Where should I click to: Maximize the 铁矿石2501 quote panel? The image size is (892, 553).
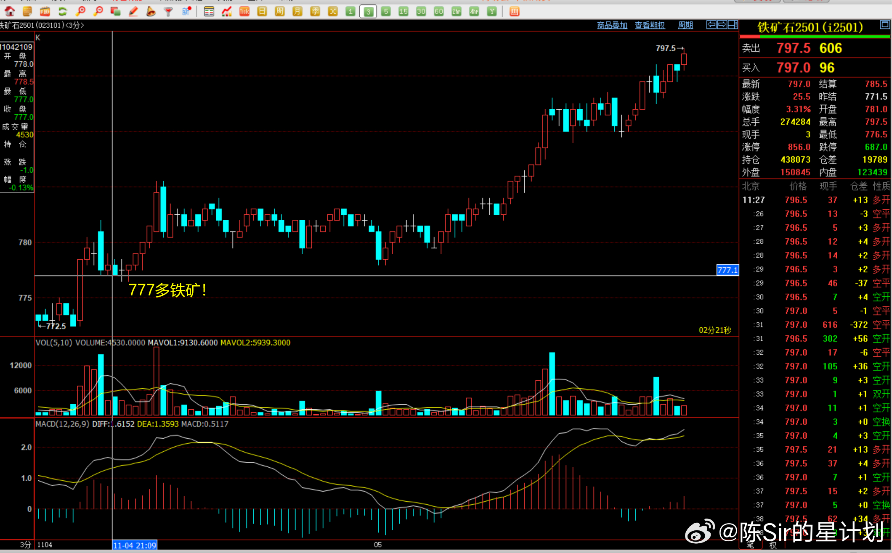885,25
